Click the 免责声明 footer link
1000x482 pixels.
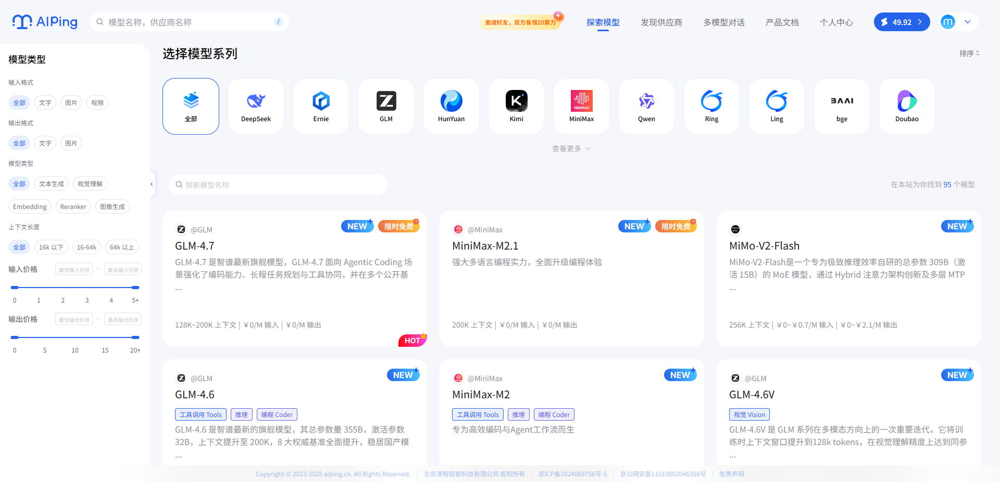pyautogui.click(x=732, y=474)
